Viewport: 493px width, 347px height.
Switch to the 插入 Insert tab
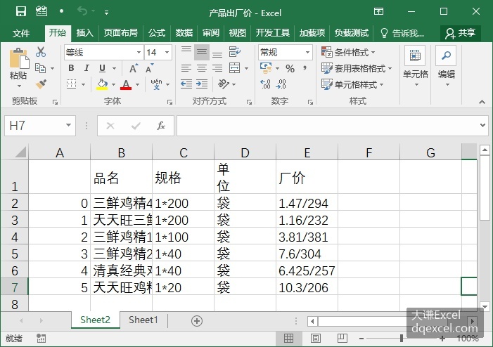coord(85,32)
